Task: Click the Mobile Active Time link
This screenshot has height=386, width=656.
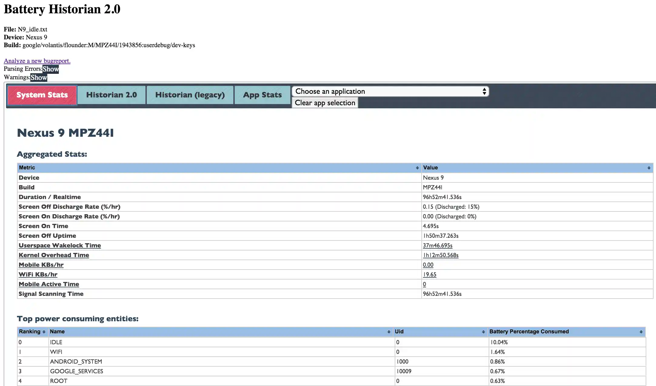Action: [49, 284]
